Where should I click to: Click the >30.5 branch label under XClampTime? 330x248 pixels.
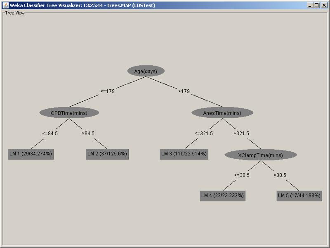click(x=279, y=175)
